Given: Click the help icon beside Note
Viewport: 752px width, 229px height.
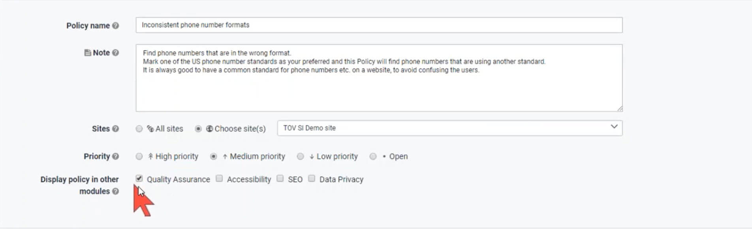Looking at the screenshot, I should (115, 53).
